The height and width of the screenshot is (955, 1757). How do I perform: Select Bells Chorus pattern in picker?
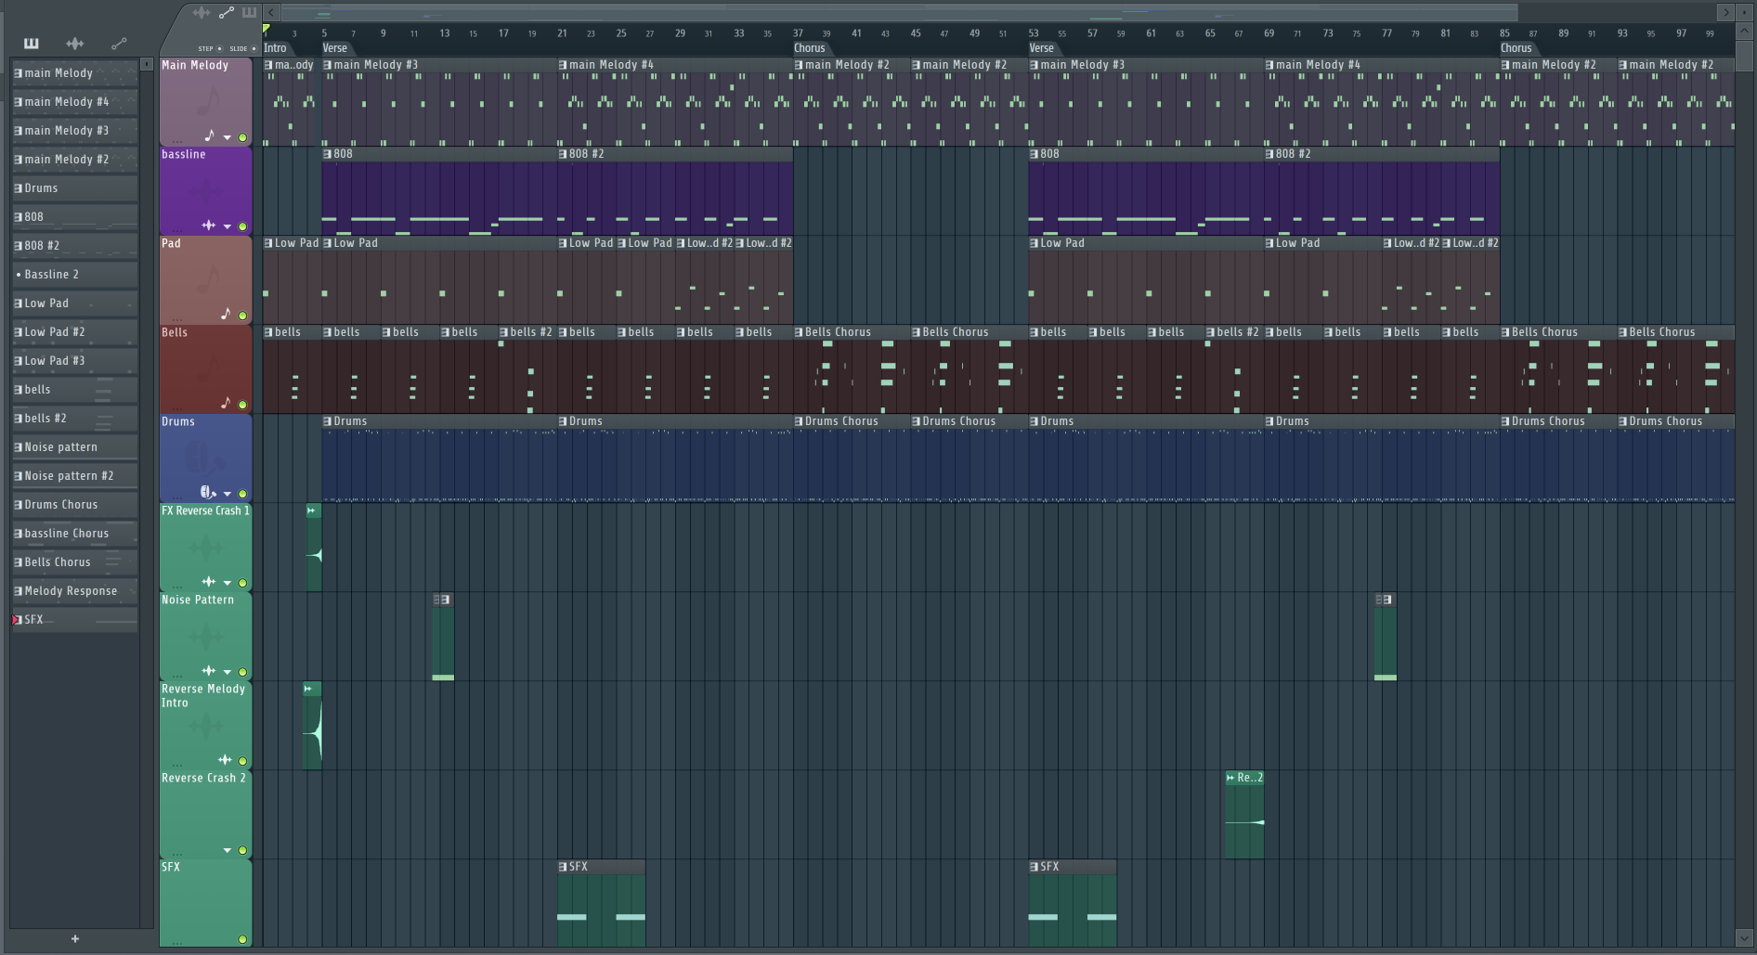(x=74, y=562)
